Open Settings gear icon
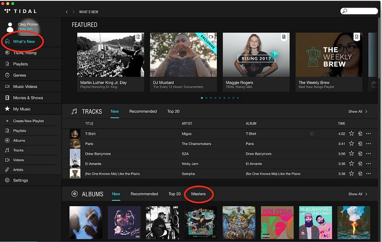Viewport: 382px width, 242px height. [7, 180]
